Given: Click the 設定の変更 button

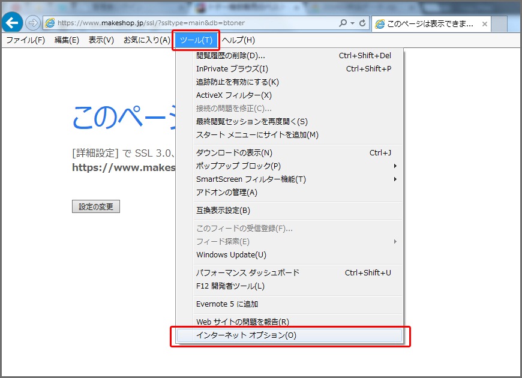Looking at the screenshot, I should pos(96,207).
